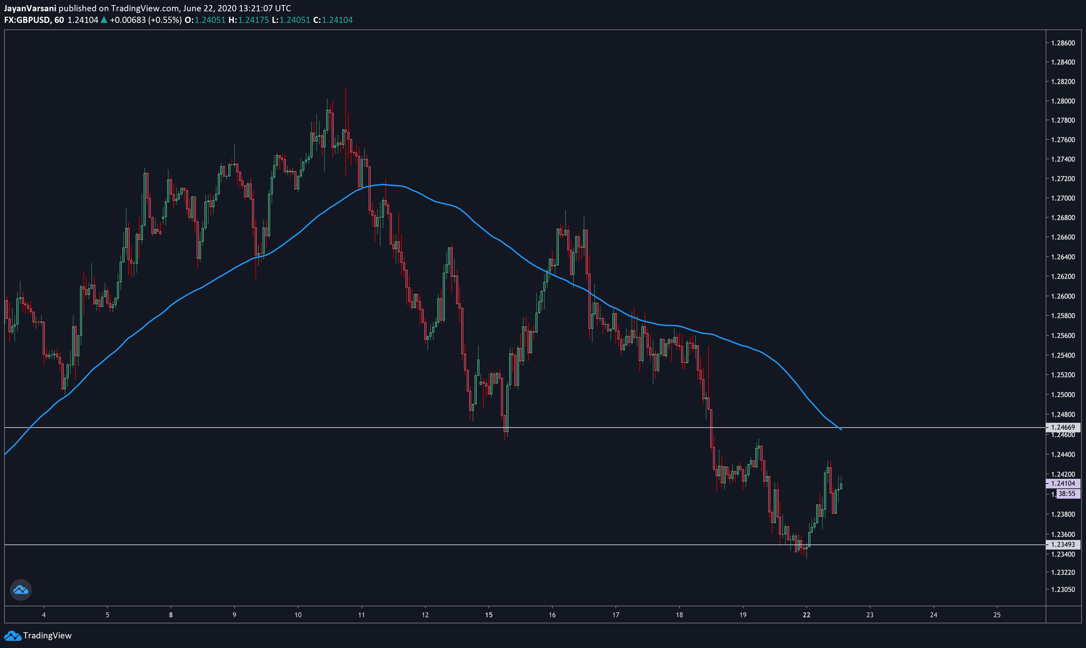1086x648 pixels.
Task: Click the 1.24800 price axis label
Action: coord(1063,414)
